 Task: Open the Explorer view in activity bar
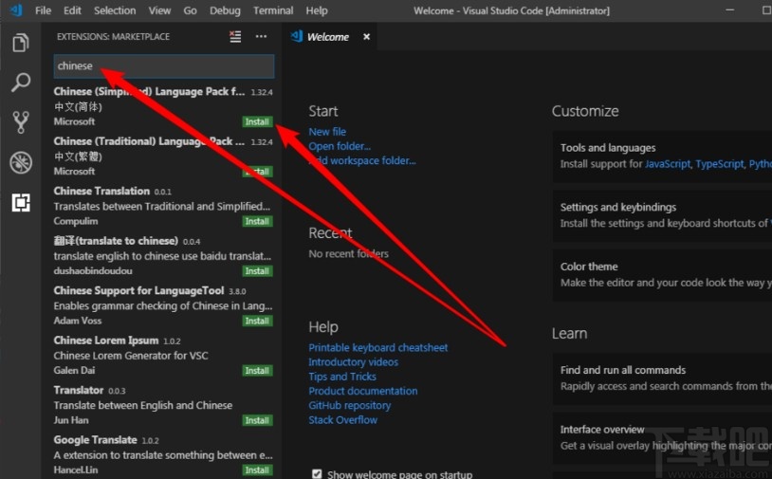click(x=21, y=43)
